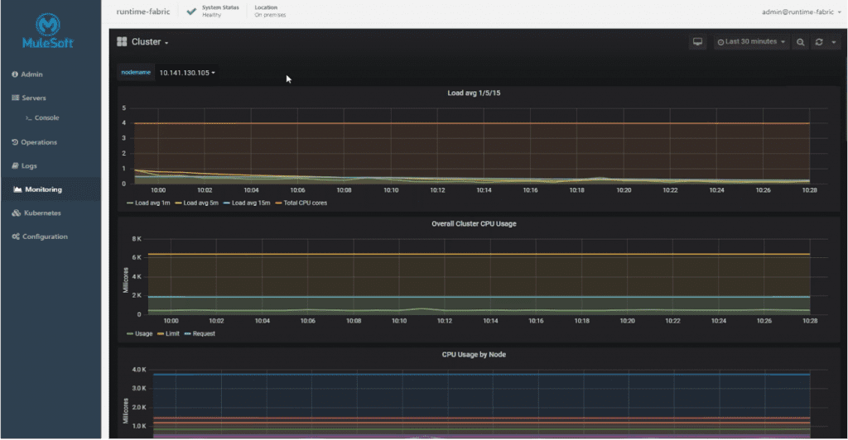This screenshot has width=848, height=440.
Task: Open the Cluster dashboard dropdown
Action: 150,42
